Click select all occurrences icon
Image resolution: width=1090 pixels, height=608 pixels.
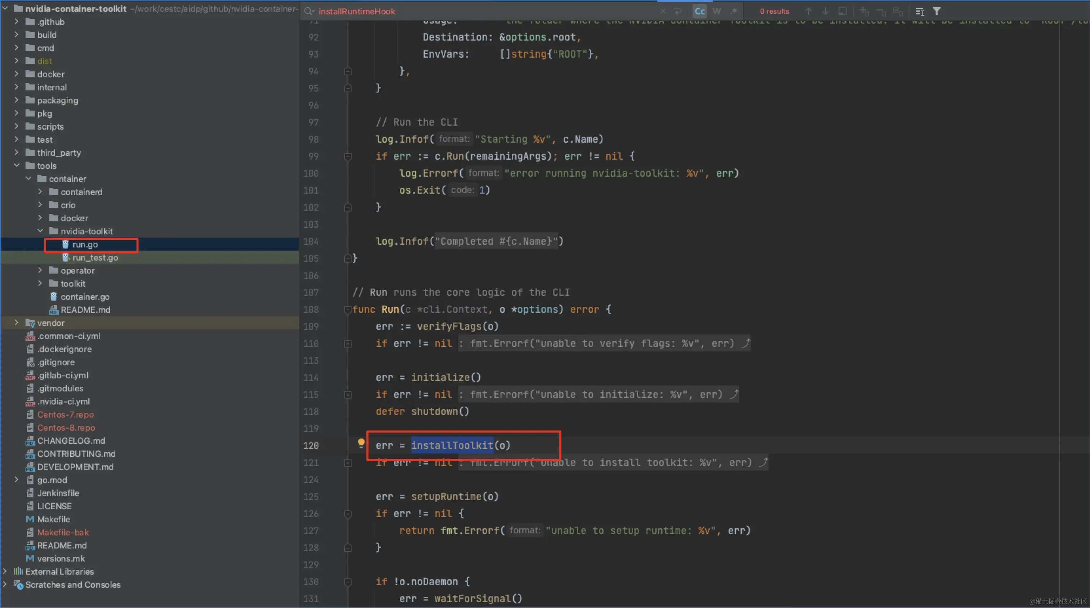pos(898,12)
